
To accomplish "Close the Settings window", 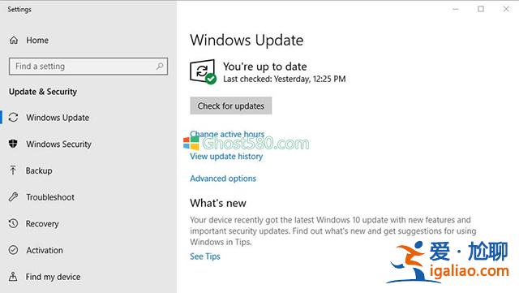I will click(x=506, y=9).
